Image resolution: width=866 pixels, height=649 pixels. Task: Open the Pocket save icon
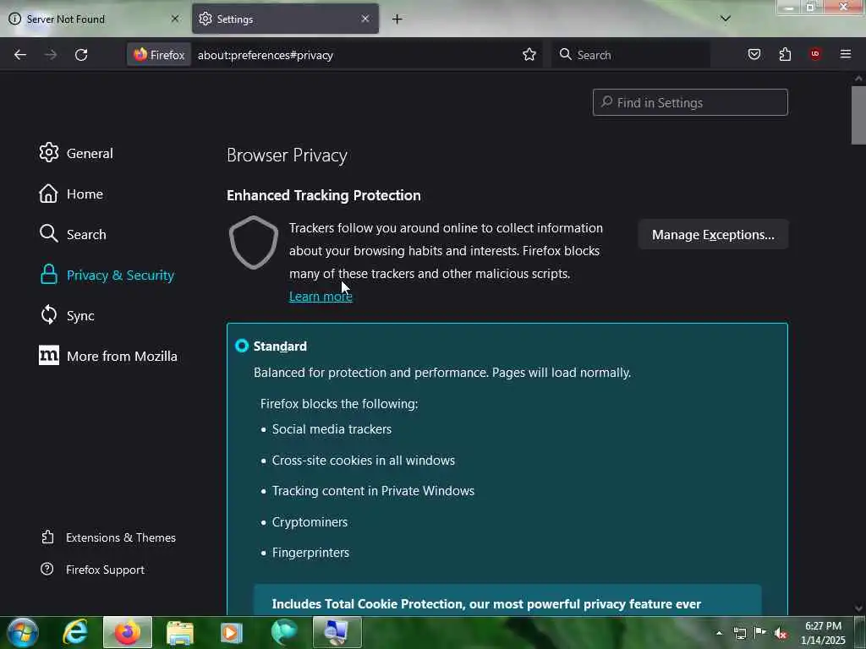(754, 54)
